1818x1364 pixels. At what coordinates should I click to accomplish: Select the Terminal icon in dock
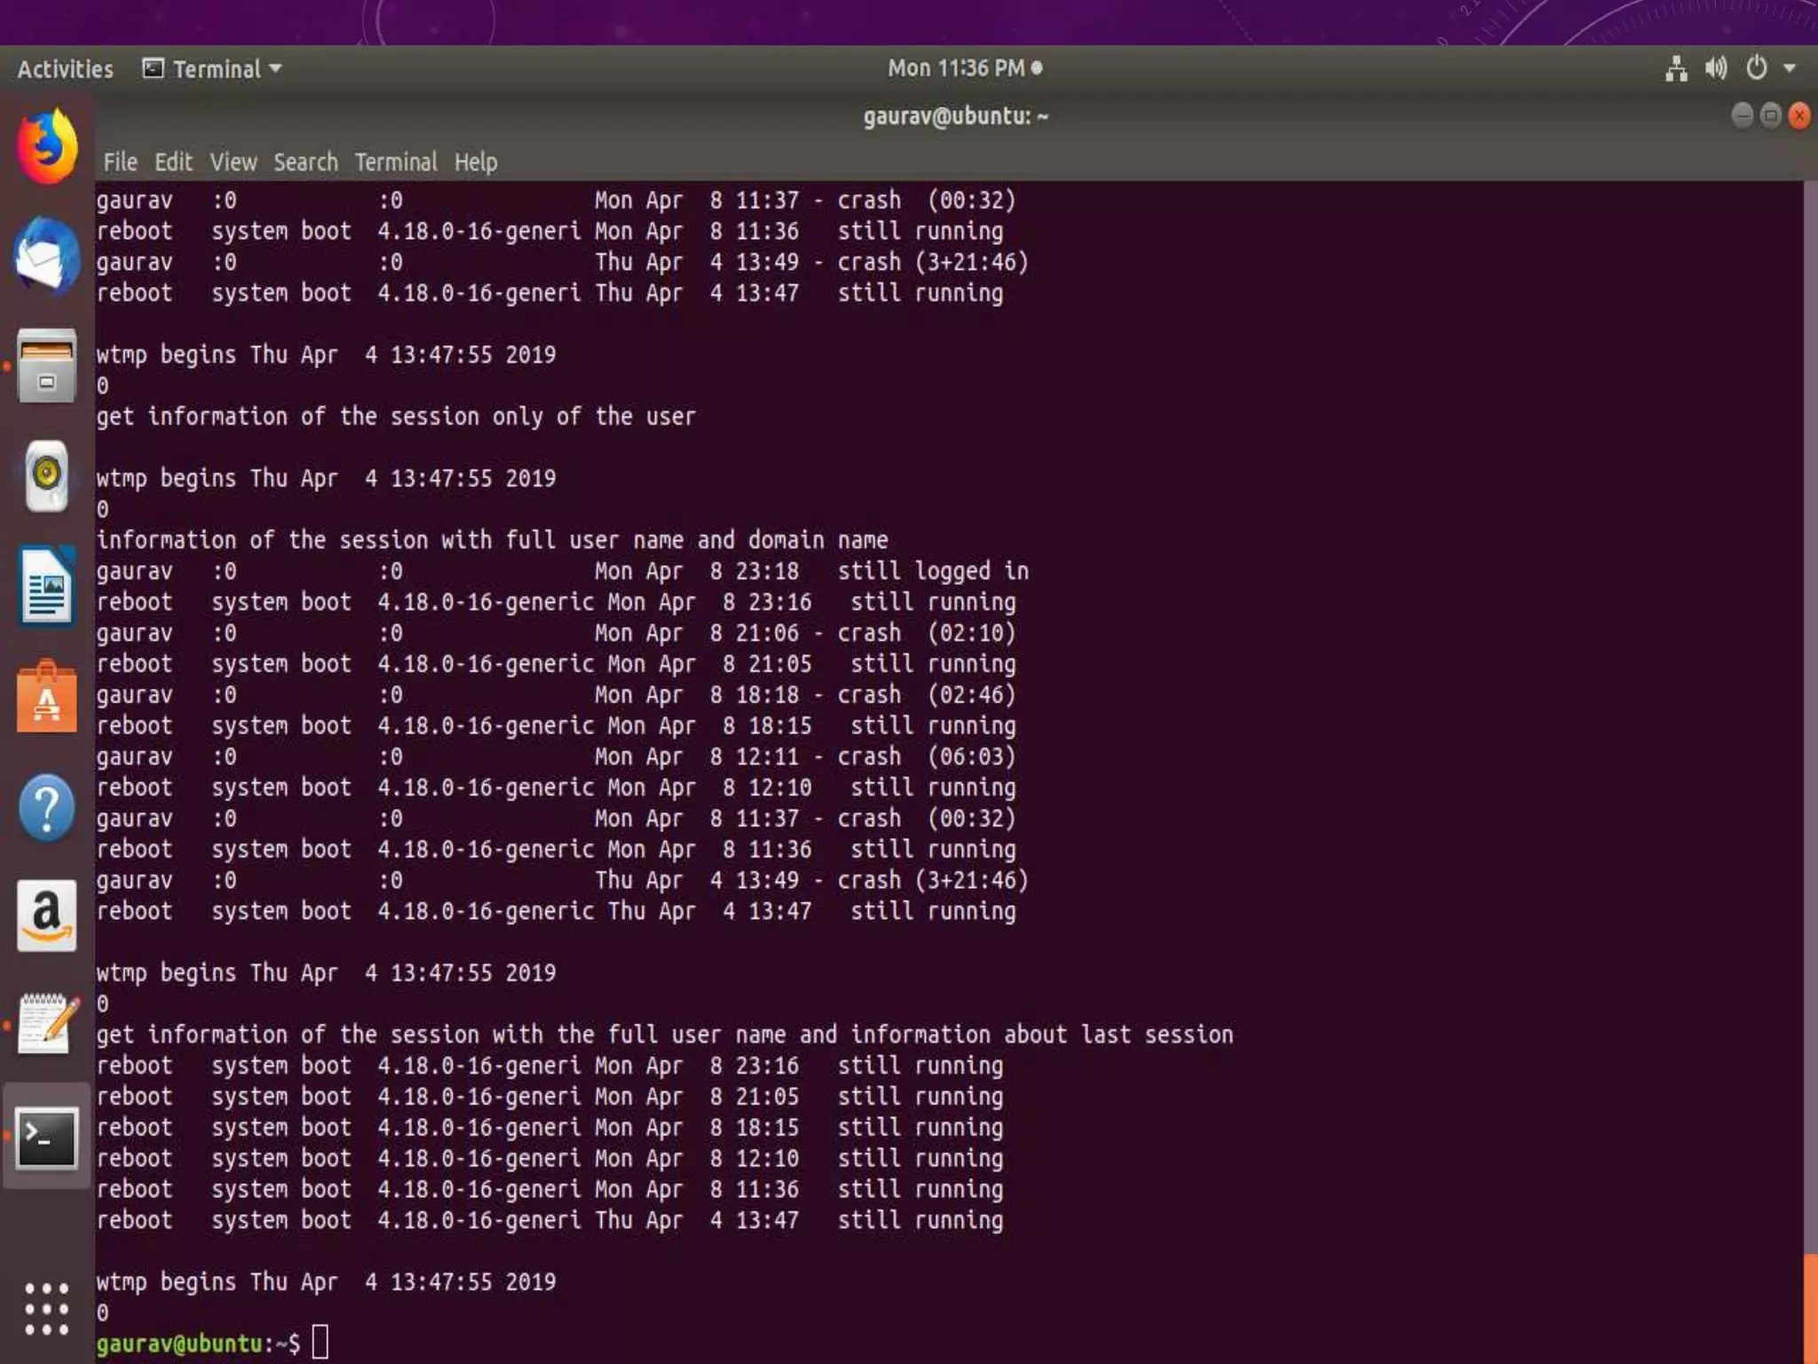coord(47,1137)
